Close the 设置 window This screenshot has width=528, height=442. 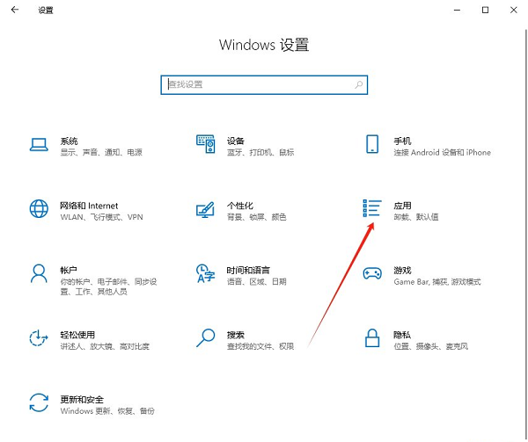click(x=514, y=10)
